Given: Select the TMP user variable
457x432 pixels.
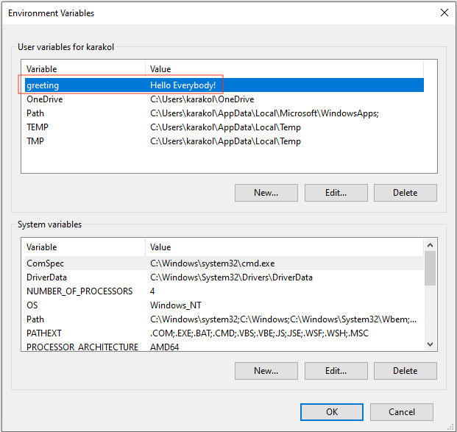Looking at the screenshot, I should pos(224,141).
